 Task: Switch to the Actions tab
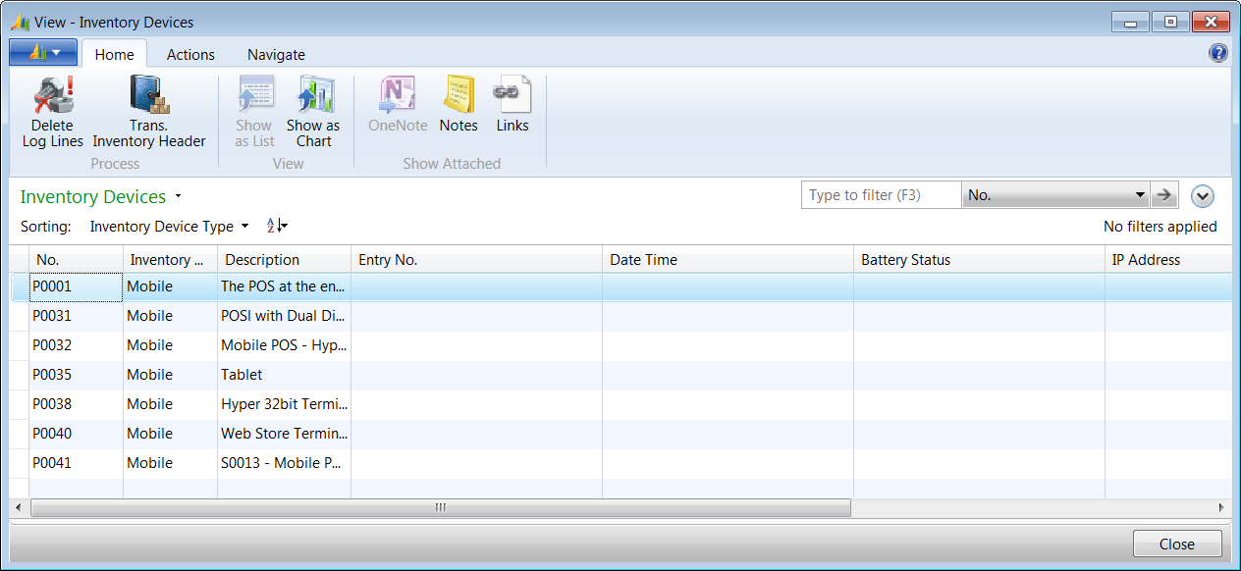190,55
